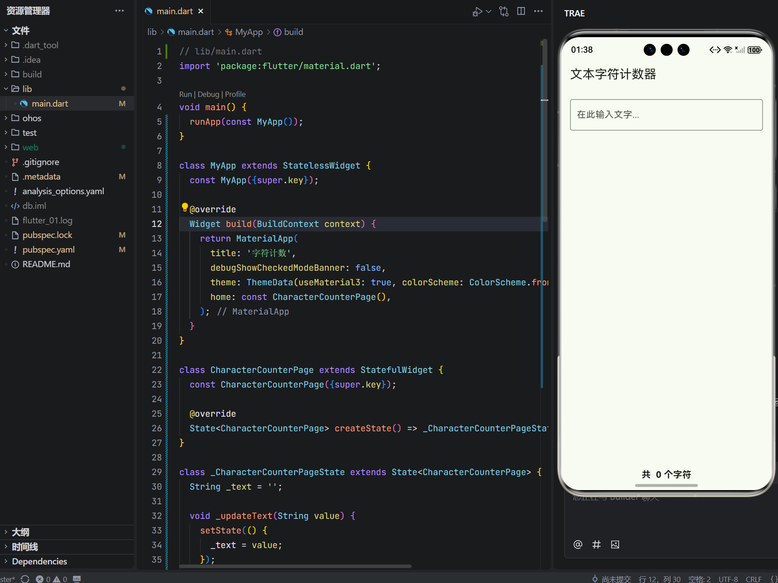This screenshot has width=778, height=583.
Task: Click the editor vertical scrollbar
Action: click(x=545, y=130)
